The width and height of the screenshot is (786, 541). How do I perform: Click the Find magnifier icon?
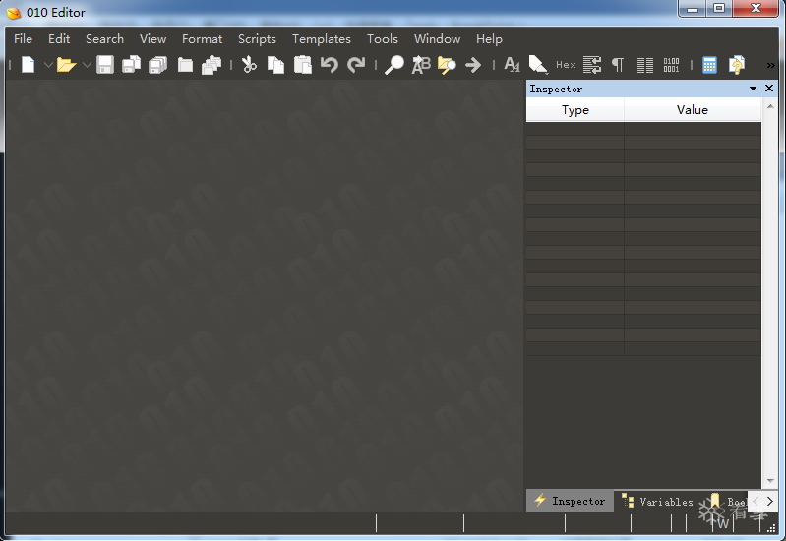click(394, 65)
